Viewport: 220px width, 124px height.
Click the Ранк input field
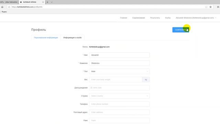[x=119, y=121]
